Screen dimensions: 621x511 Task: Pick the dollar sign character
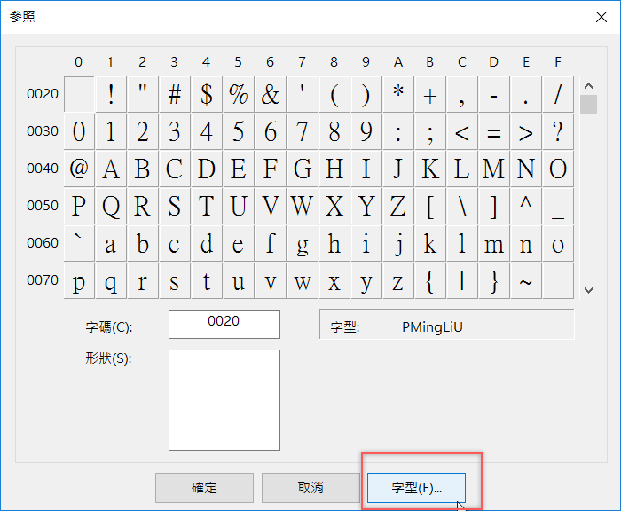click(x=207, y=94)
